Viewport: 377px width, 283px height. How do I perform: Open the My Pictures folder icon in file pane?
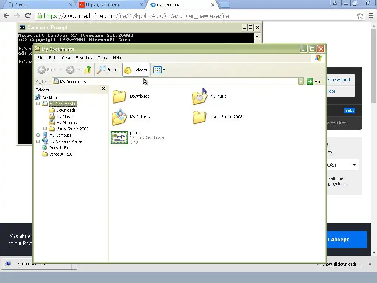(x=120, y=117)
